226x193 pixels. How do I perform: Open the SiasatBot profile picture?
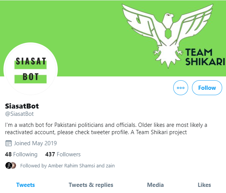click(x=31, y=70)
